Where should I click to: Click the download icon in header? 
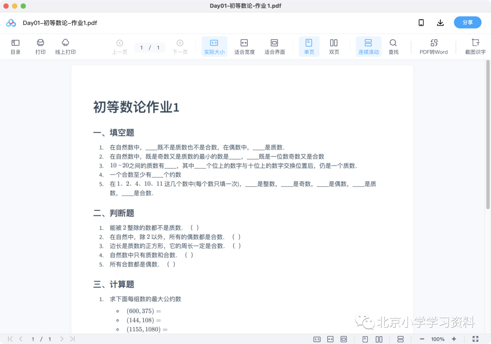pos(440,23)
